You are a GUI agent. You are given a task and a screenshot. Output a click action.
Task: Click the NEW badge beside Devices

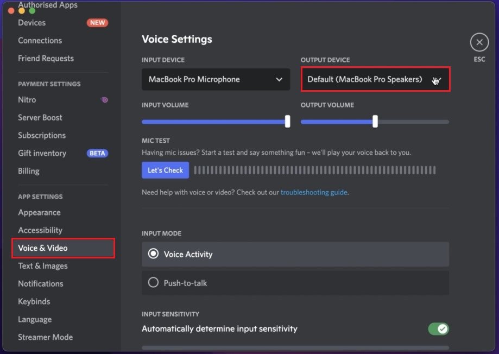97,23
